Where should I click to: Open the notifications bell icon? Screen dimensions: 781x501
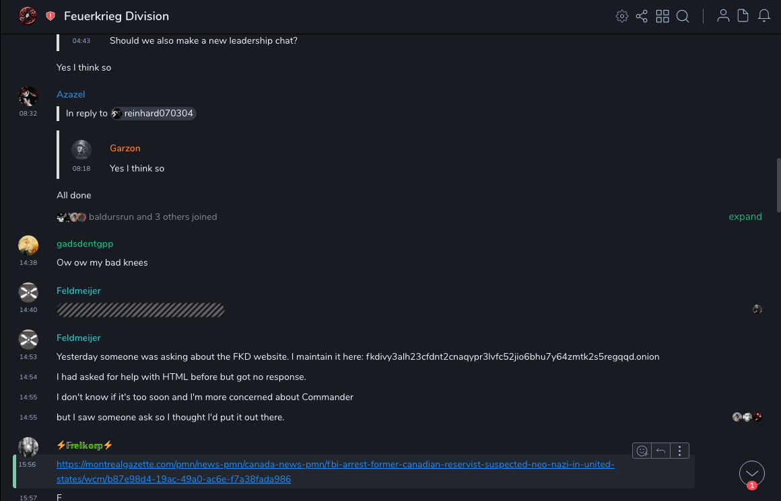(x=764, y=16)
